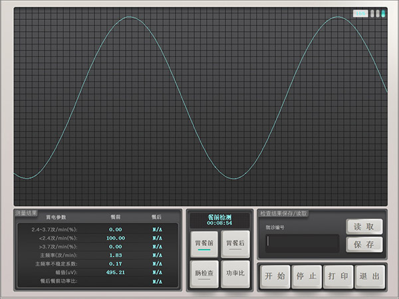Choose the 肠检查 intestinal exam mode
Image resolution: width=399 pixels, height=299 pixels.
[204, 274]
